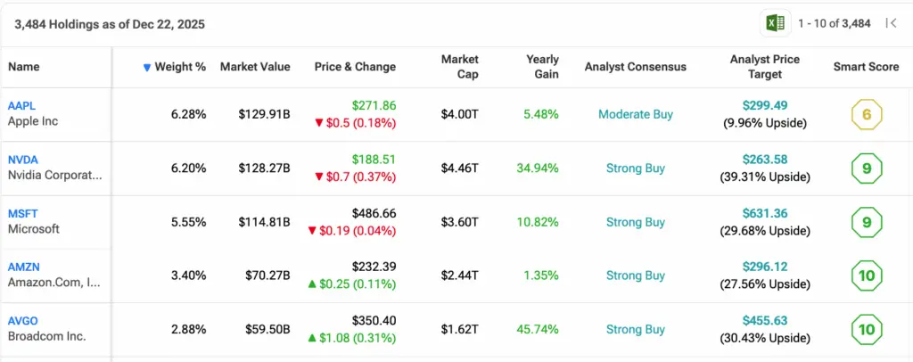Screen dimensions: 913x362
Task: Click the Smart Score column header
Action: 866,67
